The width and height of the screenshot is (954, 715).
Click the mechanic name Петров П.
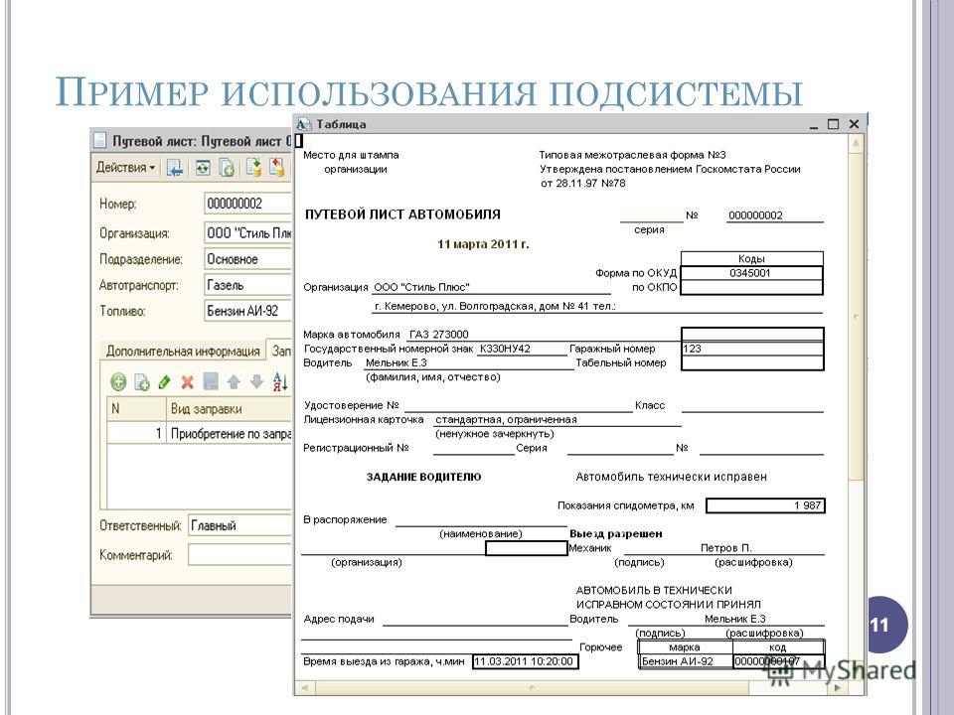coord(725,548)
